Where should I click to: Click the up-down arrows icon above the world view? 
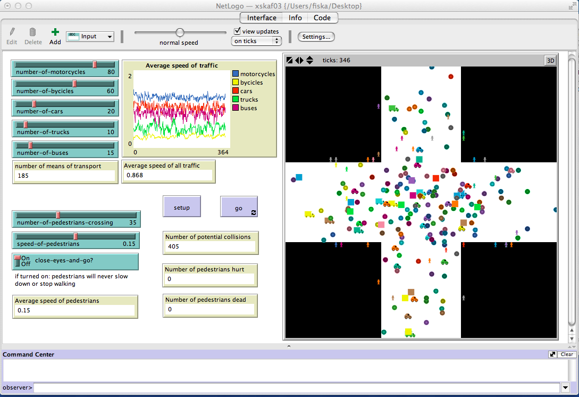tap(309, 60)
